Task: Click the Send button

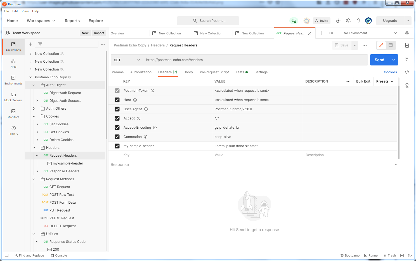Action: [x=379, y=60]
